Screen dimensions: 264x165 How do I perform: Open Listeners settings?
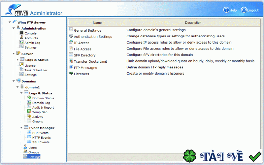pyautogui.click(x=81, y=74)
